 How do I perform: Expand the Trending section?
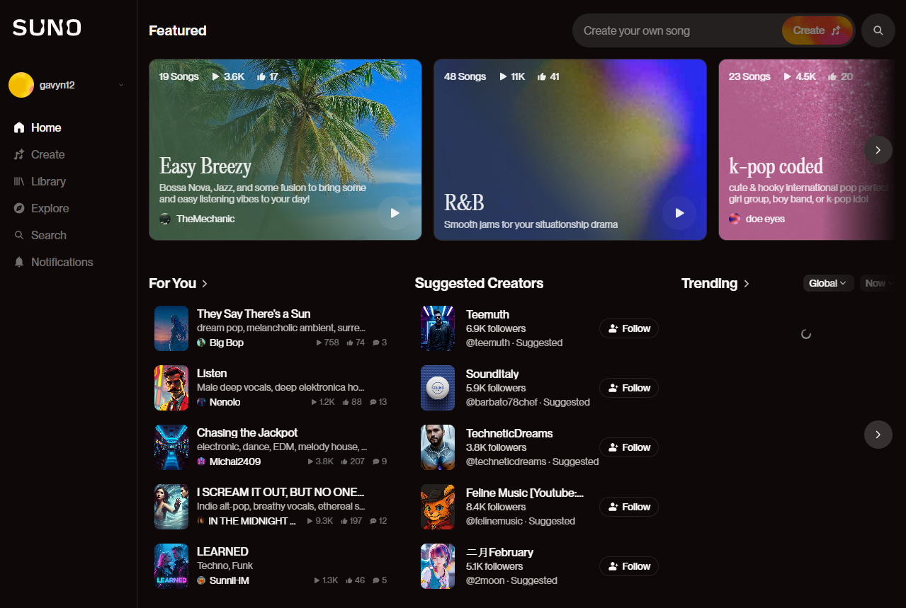click(715, 283)
